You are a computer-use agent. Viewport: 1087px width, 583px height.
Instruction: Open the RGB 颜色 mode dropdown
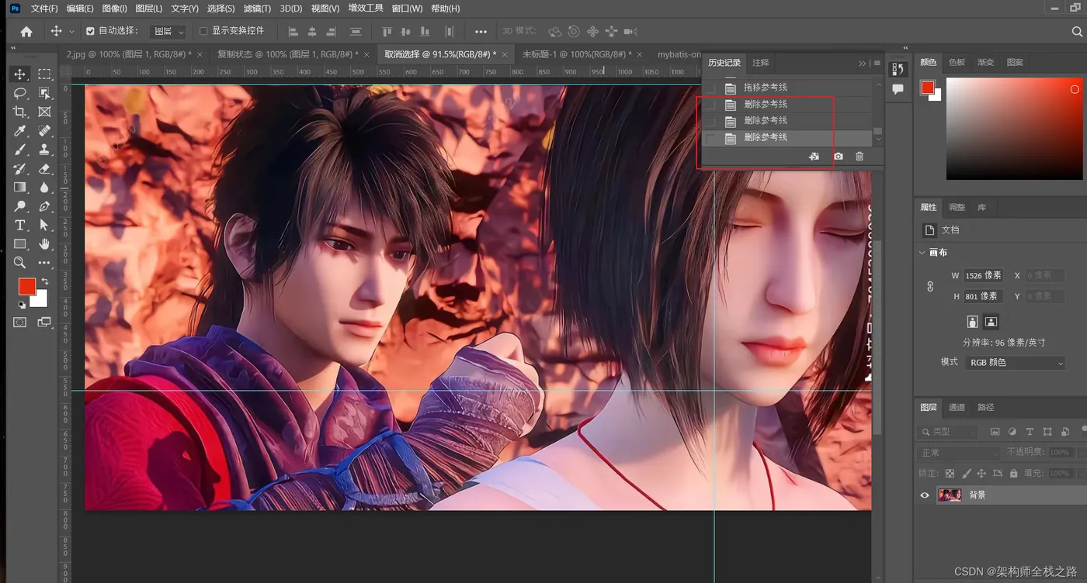1015,363
